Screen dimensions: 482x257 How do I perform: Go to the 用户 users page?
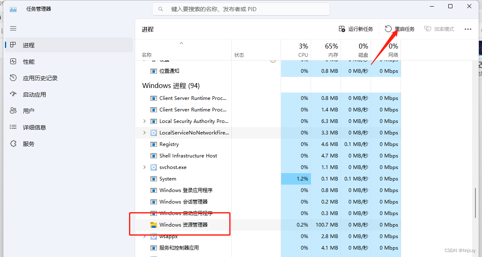click(69, 111)
